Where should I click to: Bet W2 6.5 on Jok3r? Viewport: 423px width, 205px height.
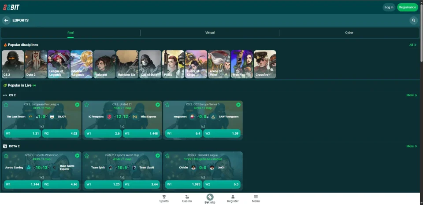[x=222, y=184]
